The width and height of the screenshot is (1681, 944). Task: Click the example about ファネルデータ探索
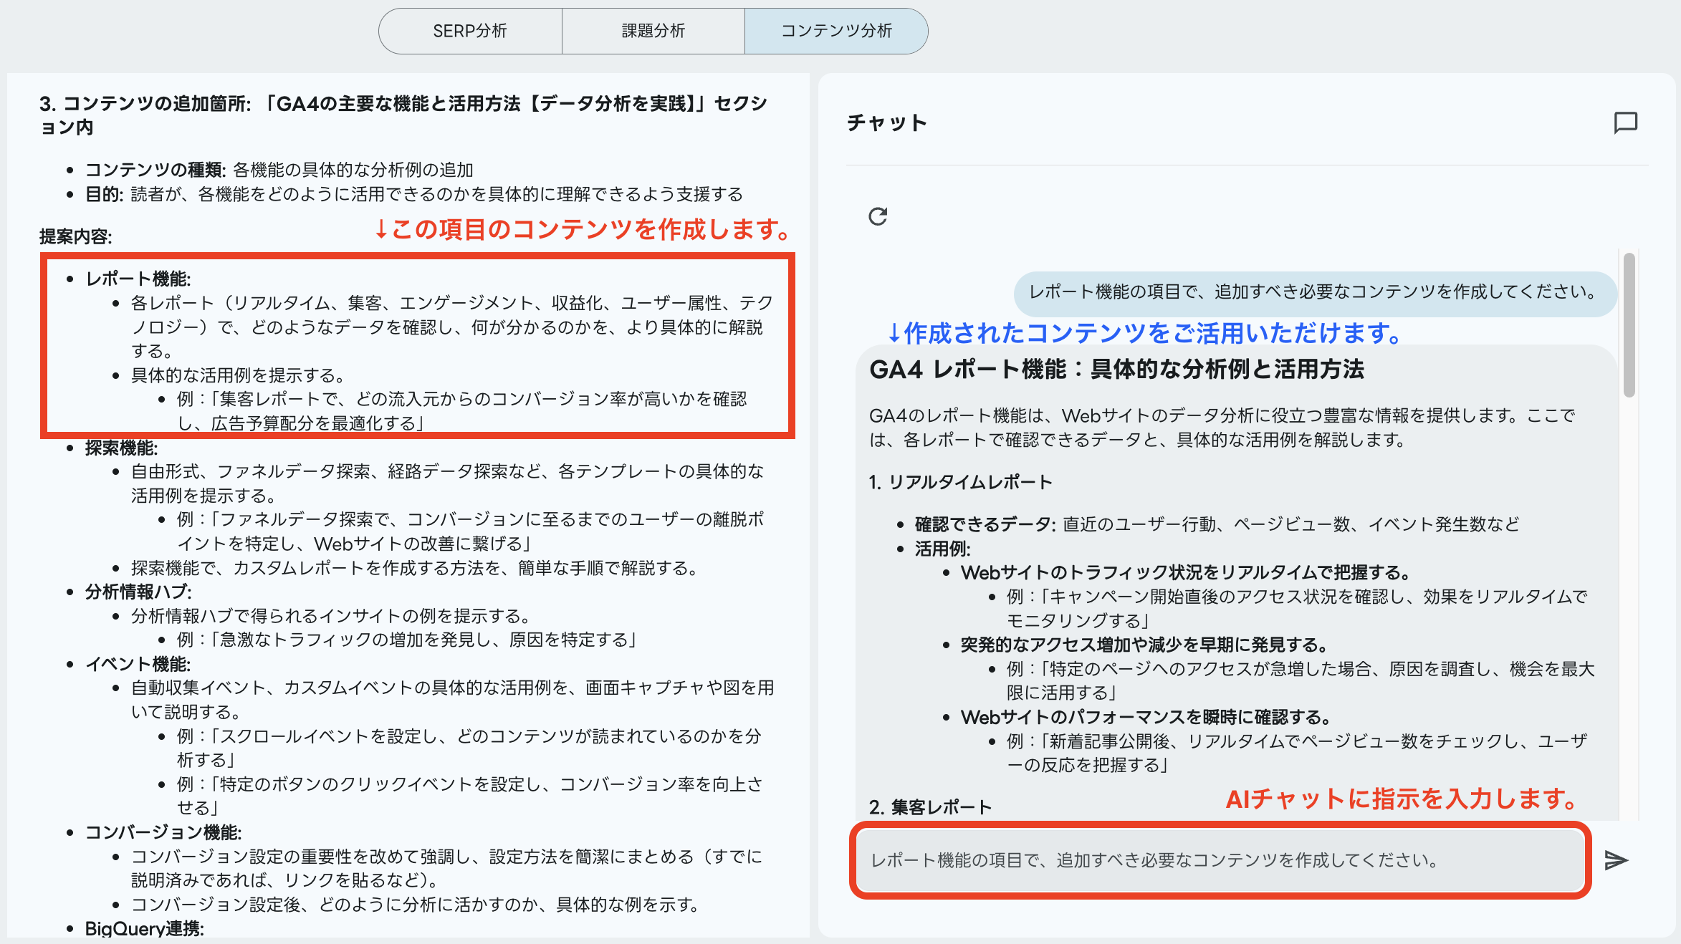[471, 531]
